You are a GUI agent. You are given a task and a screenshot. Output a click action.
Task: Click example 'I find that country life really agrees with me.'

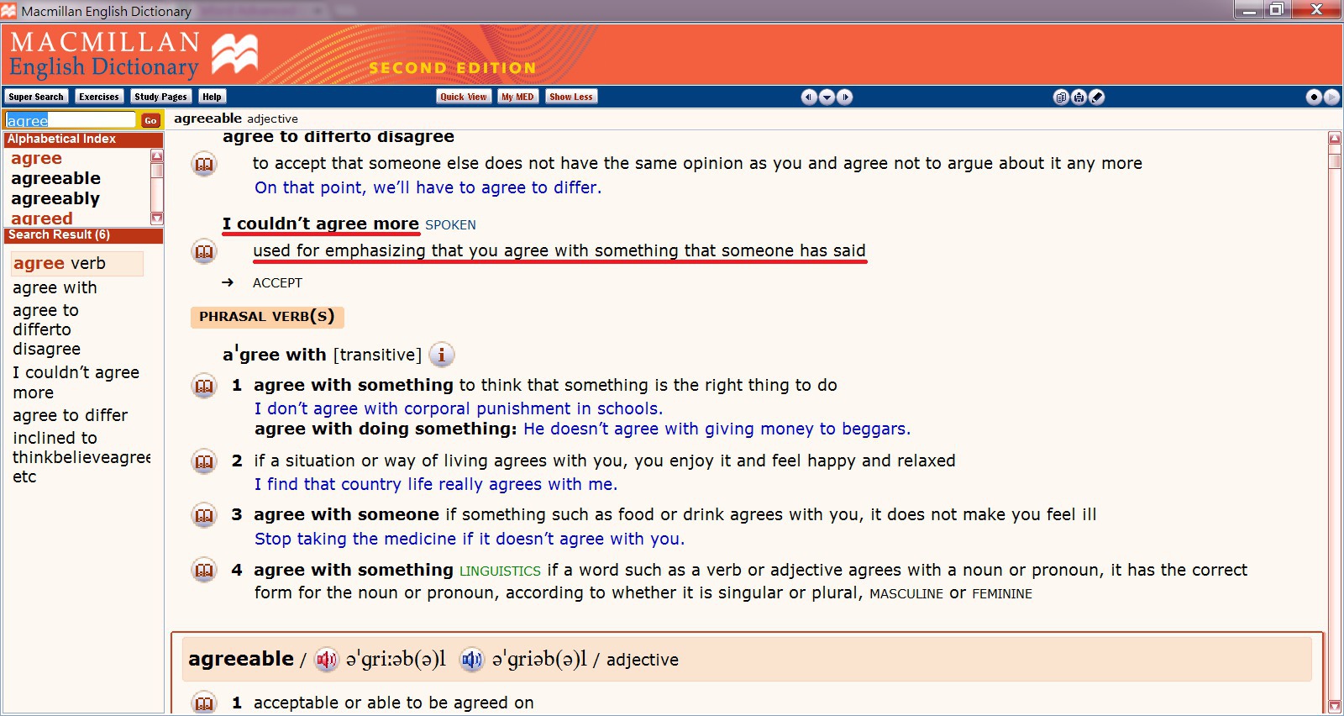436,484
